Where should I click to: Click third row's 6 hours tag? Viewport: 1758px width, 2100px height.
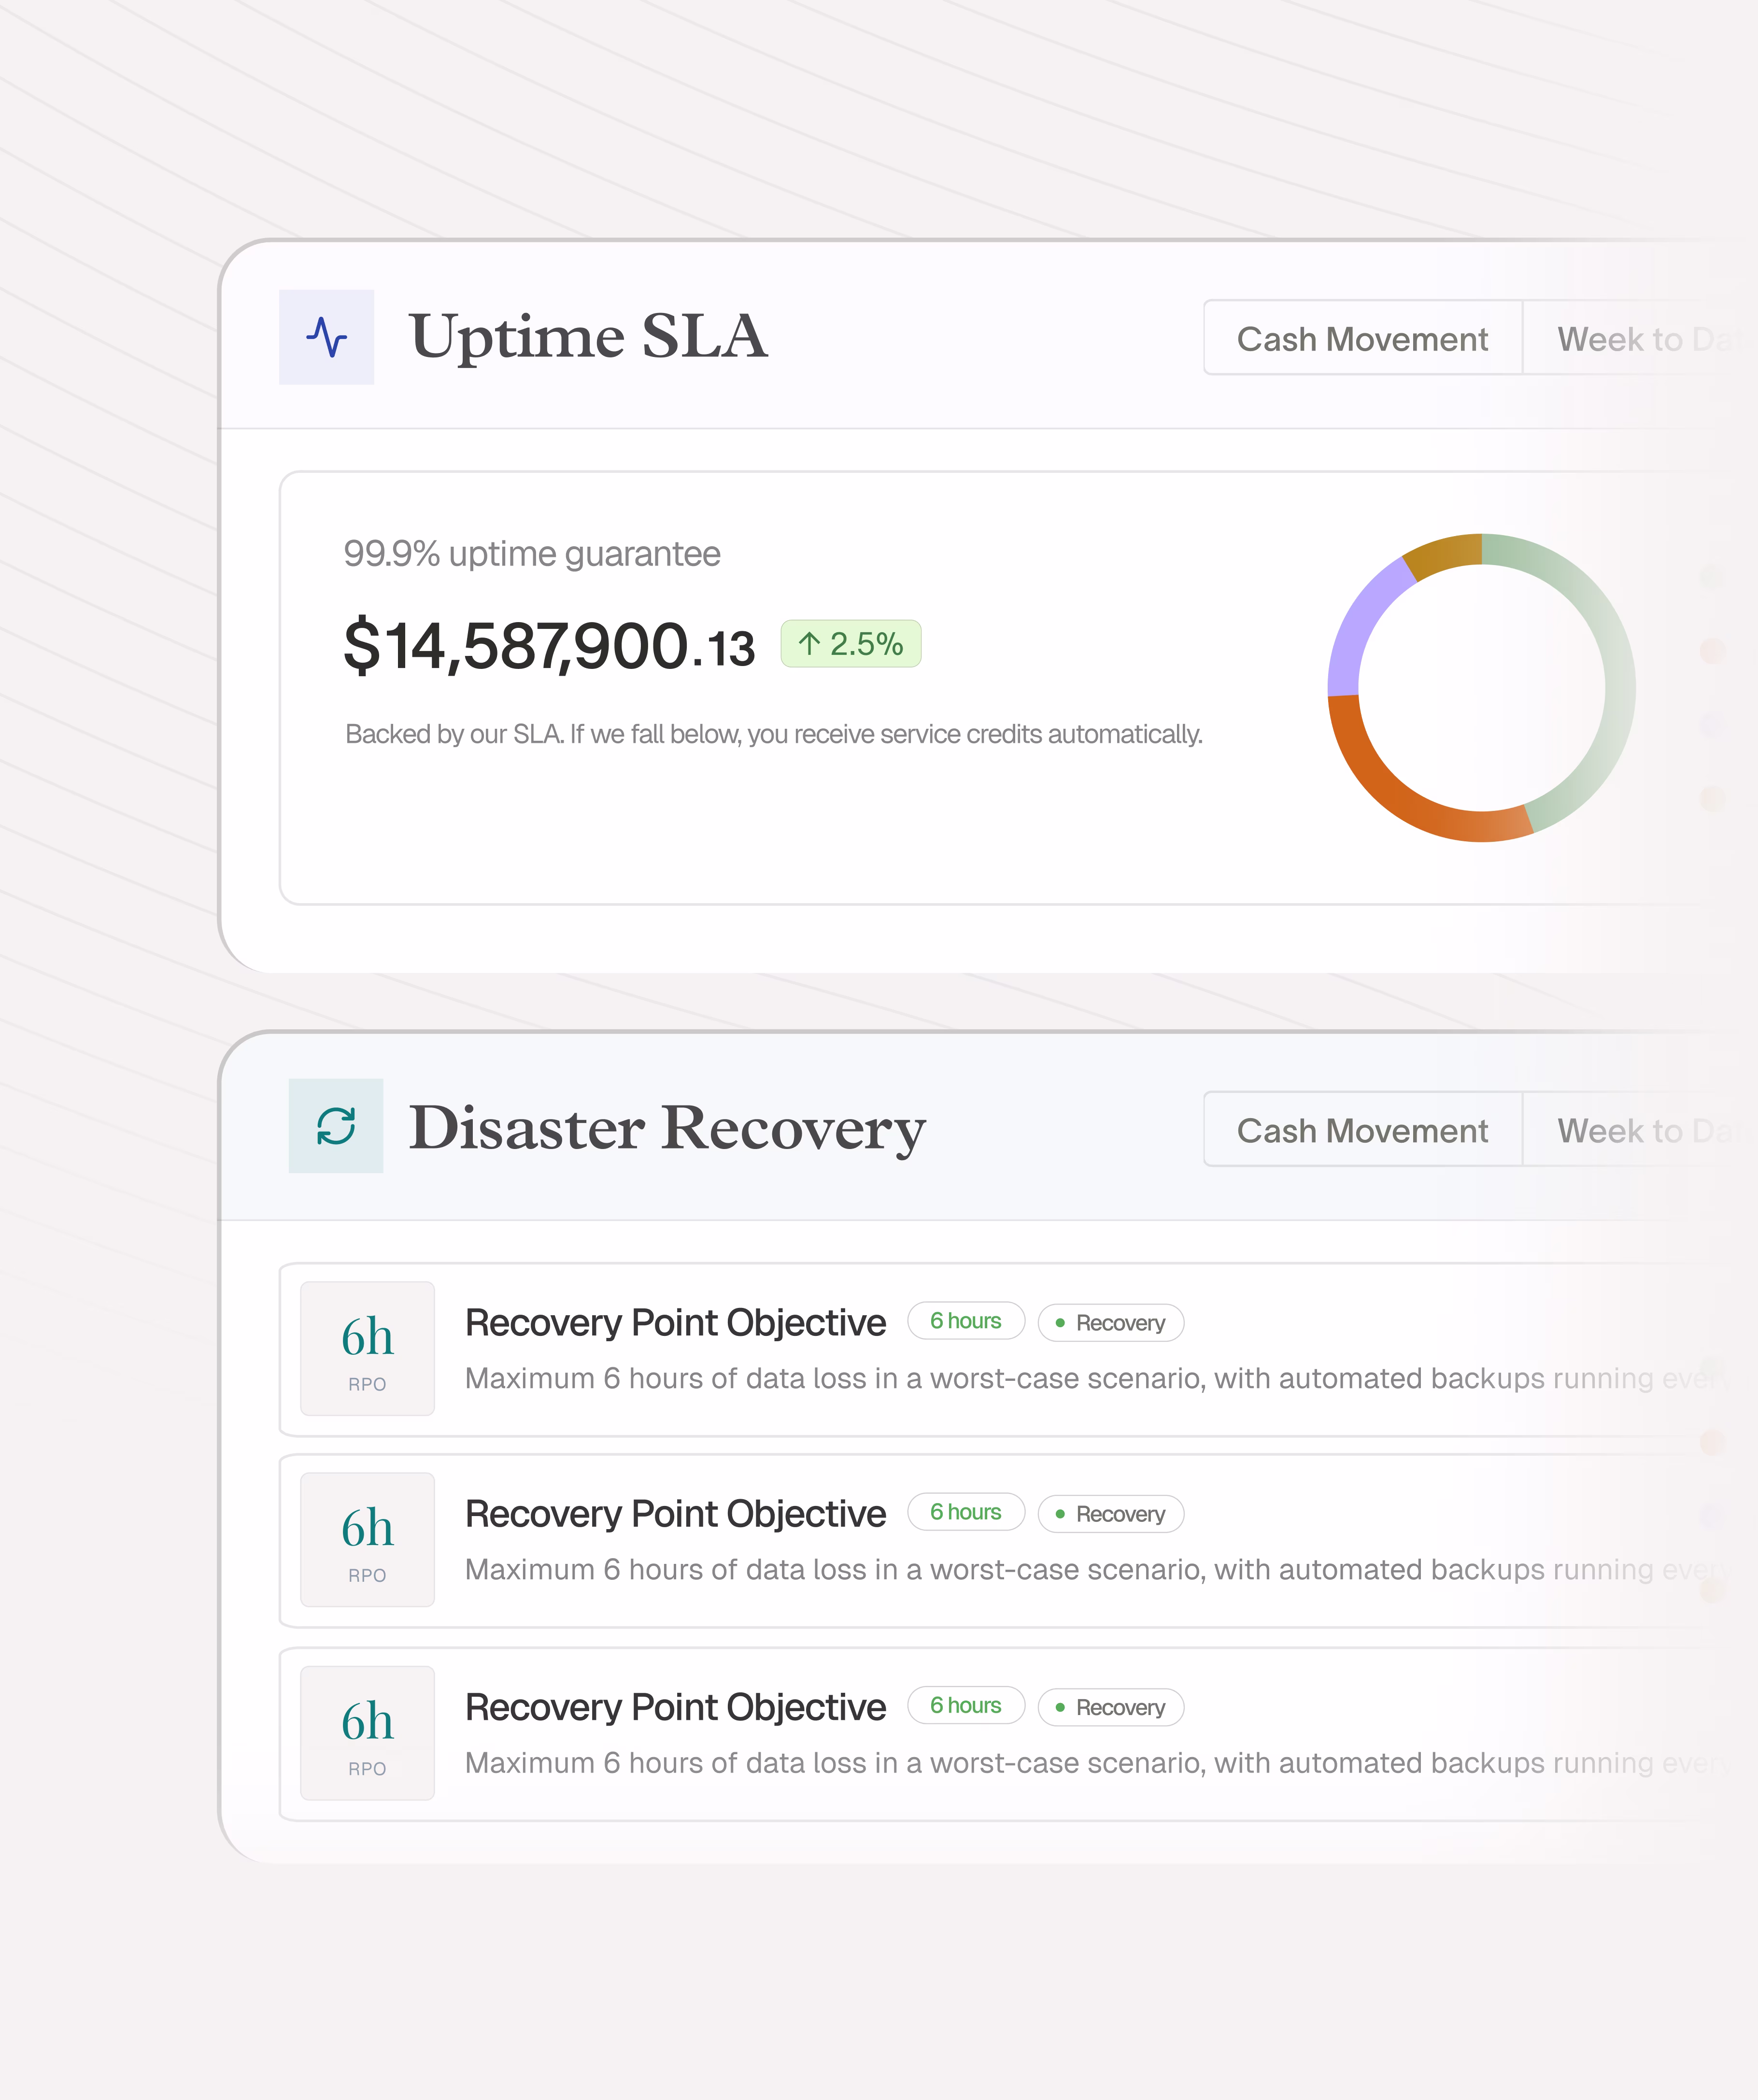[x=965, y=1705]
